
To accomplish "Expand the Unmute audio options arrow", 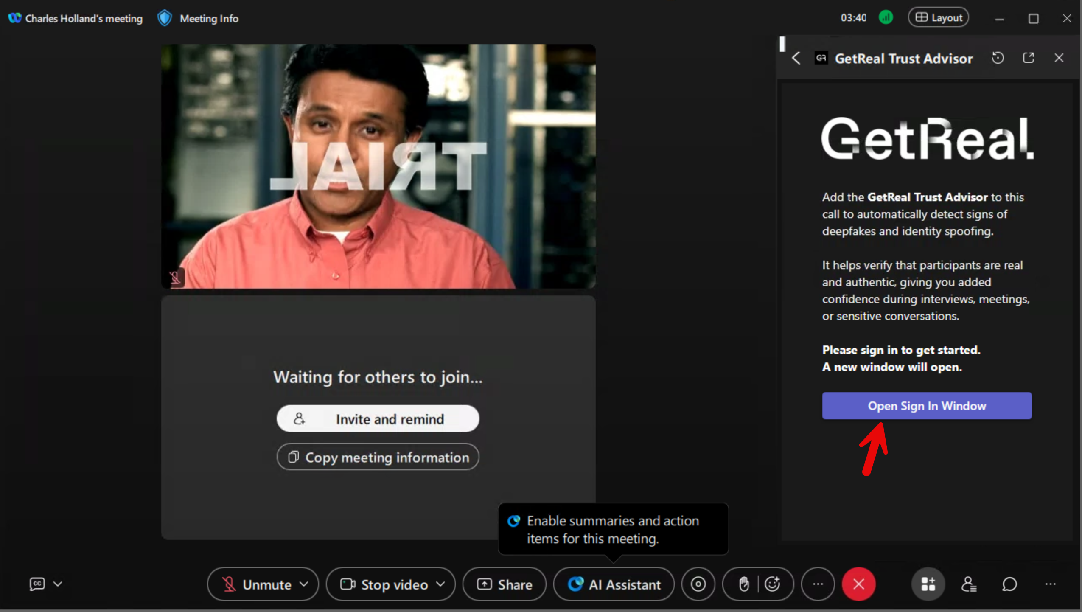I will pyautogui.click(x=304, y=584).
